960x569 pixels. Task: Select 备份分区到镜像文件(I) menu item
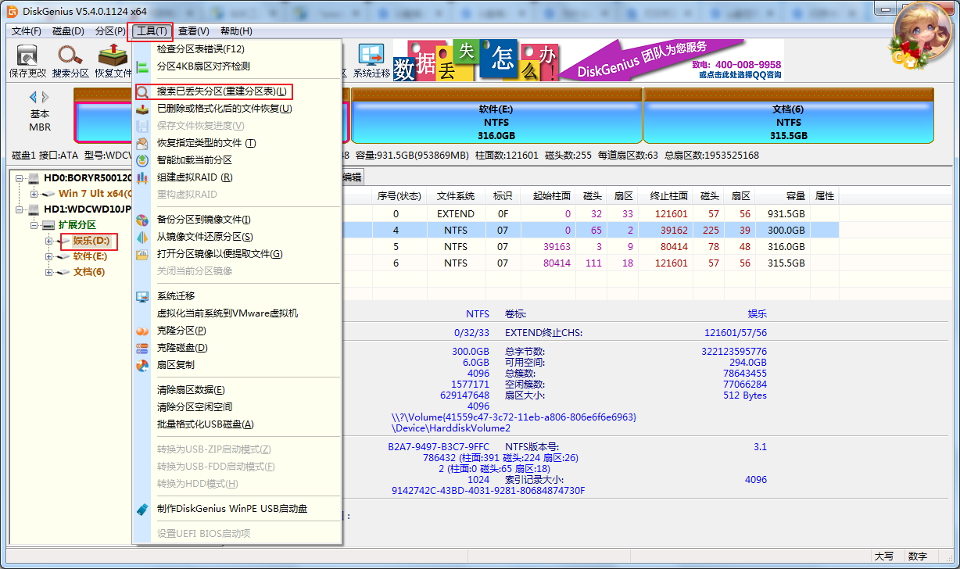pyautogui.click(x=203, y=220)
